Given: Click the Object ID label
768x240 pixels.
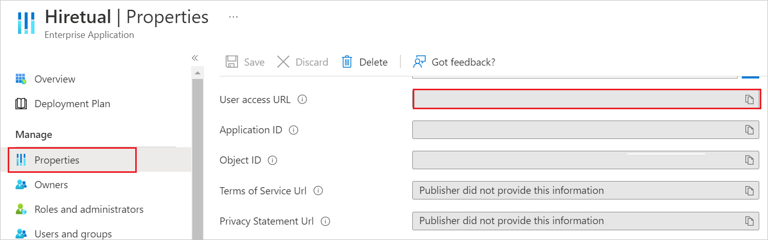Looking at the screenshot, I should tap(241, 160).
